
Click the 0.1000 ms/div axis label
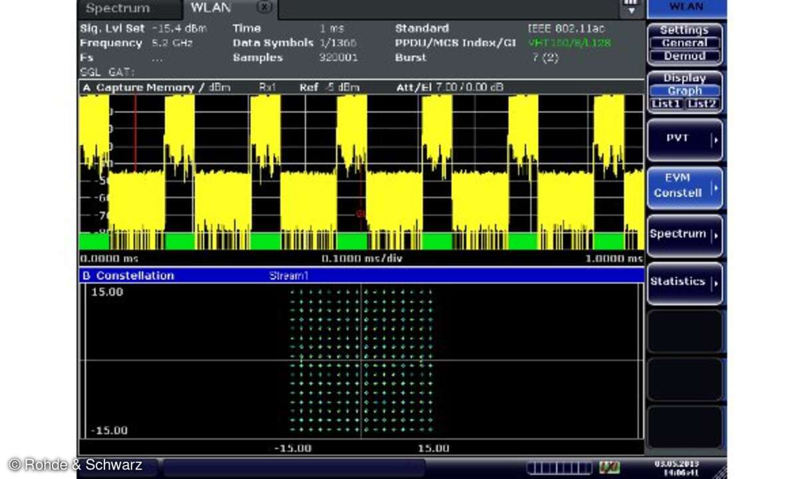(362, 258)
